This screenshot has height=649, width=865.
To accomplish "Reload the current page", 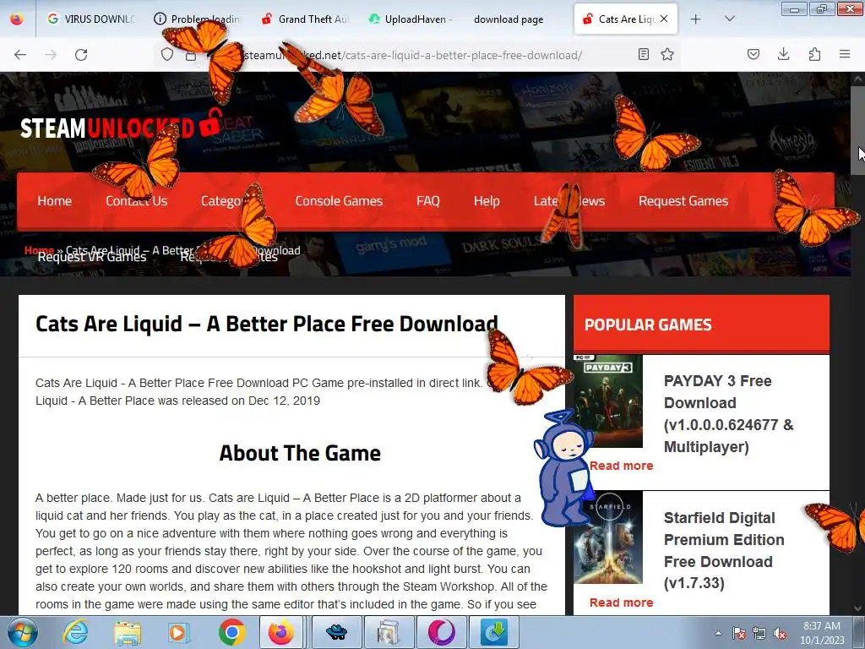I will 81,55.
